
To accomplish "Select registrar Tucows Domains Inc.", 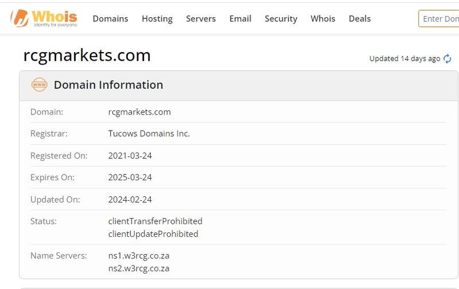I will click(149, 134).
